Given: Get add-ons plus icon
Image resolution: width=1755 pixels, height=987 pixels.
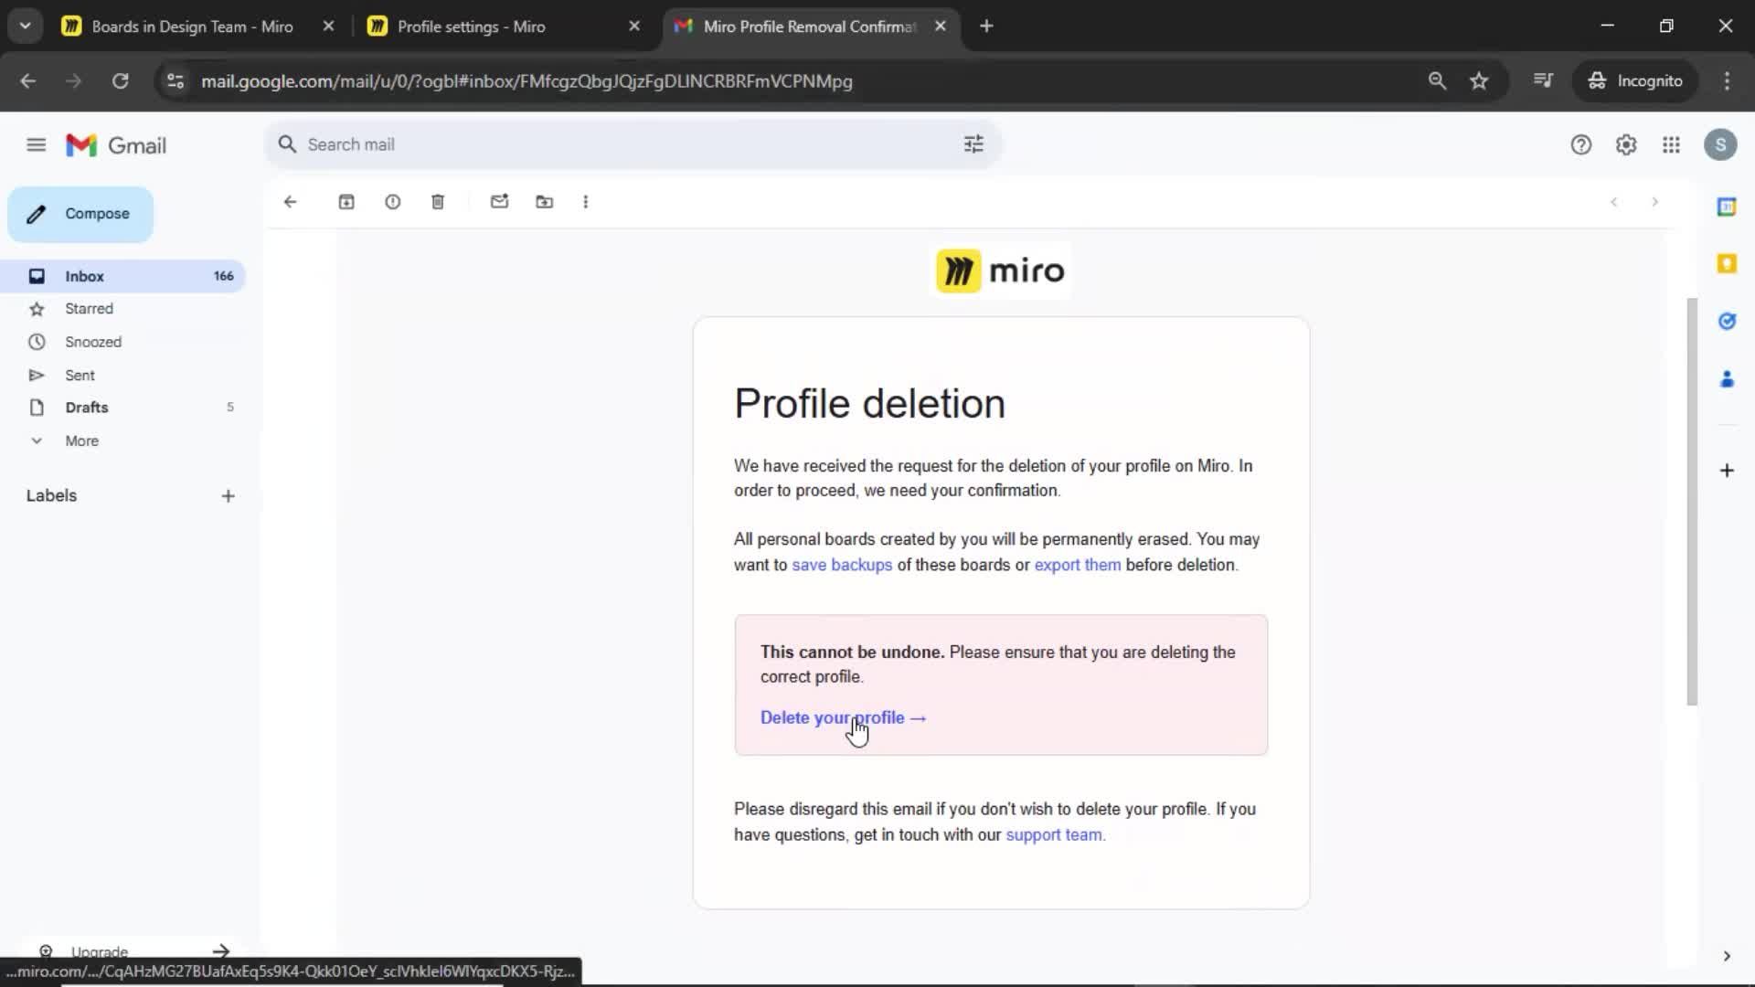Looking at the screenshot, I should (x=1727, y=471).
